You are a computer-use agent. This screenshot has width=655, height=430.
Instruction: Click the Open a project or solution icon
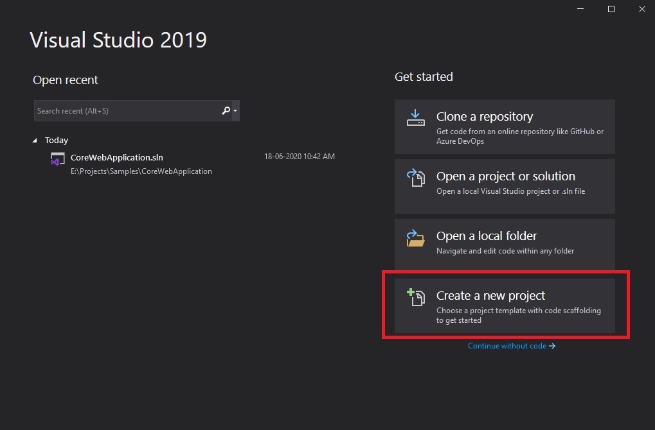pos(416,177)
